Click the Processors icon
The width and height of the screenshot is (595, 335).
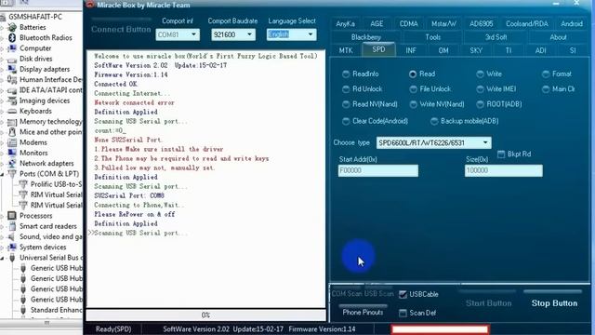(x=12, y=216)
